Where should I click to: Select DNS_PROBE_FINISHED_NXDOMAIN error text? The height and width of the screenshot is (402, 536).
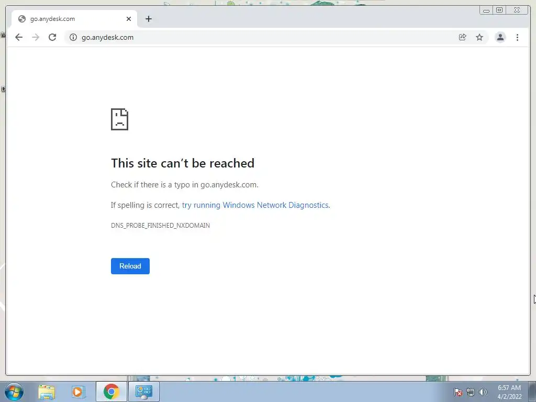point(160,225)
